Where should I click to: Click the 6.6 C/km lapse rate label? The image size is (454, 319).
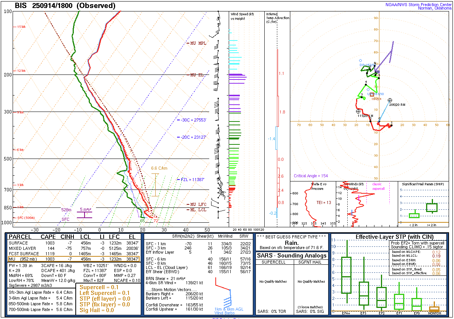(x=159, y=168)
